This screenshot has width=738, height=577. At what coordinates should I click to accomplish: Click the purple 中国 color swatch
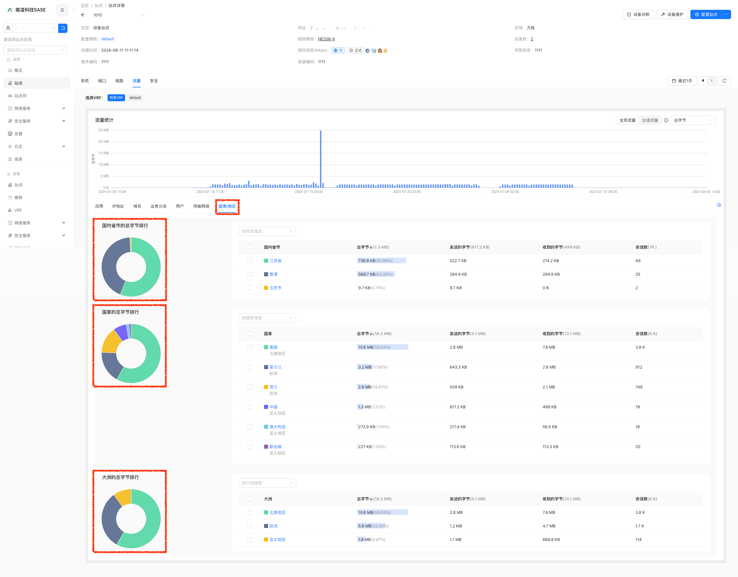coord(266,407)
